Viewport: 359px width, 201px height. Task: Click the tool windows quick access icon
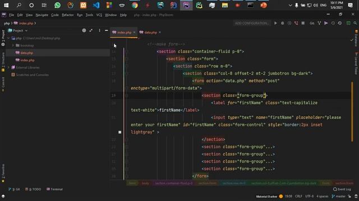coord(3,197)
